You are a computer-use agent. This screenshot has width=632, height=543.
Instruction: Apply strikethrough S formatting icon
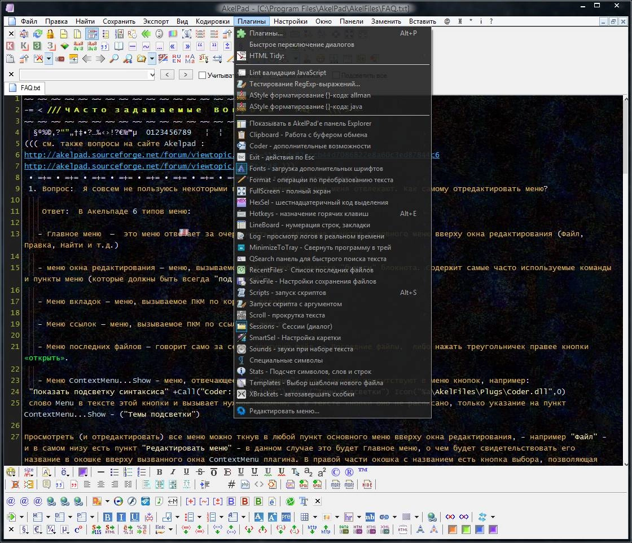coord(200,472)
